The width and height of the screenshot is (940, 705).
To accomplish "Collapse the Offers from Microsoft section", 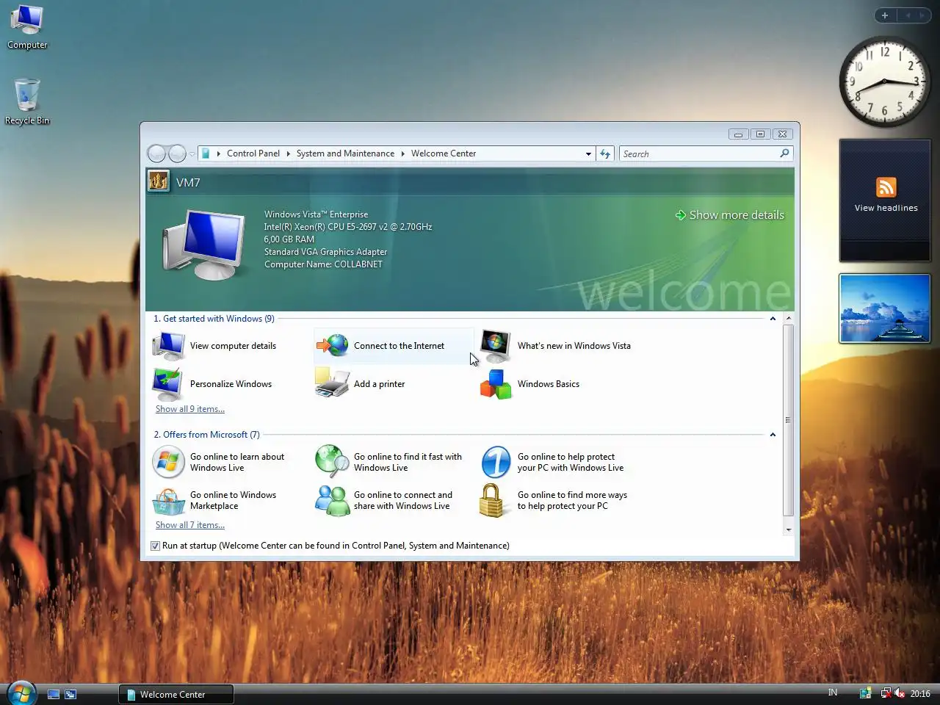I will (773, 435).
